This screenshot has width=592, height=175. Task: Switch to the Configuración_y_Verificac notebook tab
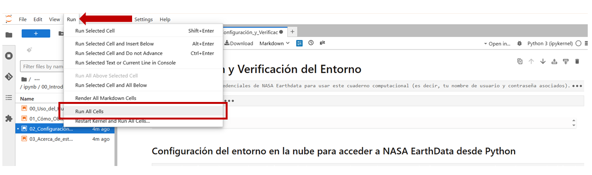tap(254, 32)
